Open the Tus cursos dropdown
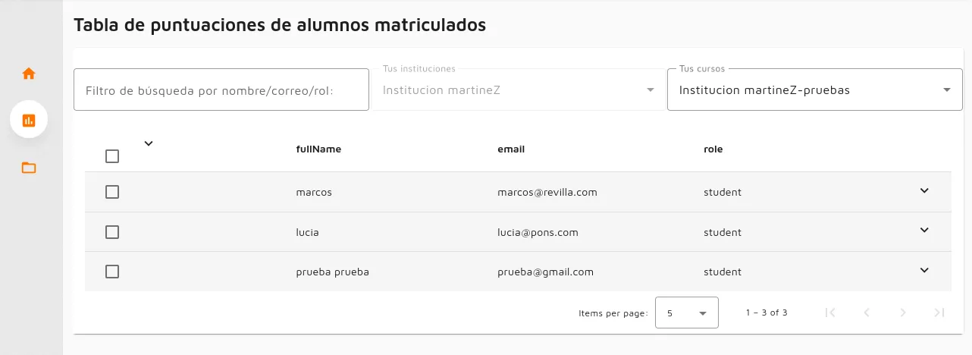Image resolution: width=972 pixels, height=355 pixels. 814,90
